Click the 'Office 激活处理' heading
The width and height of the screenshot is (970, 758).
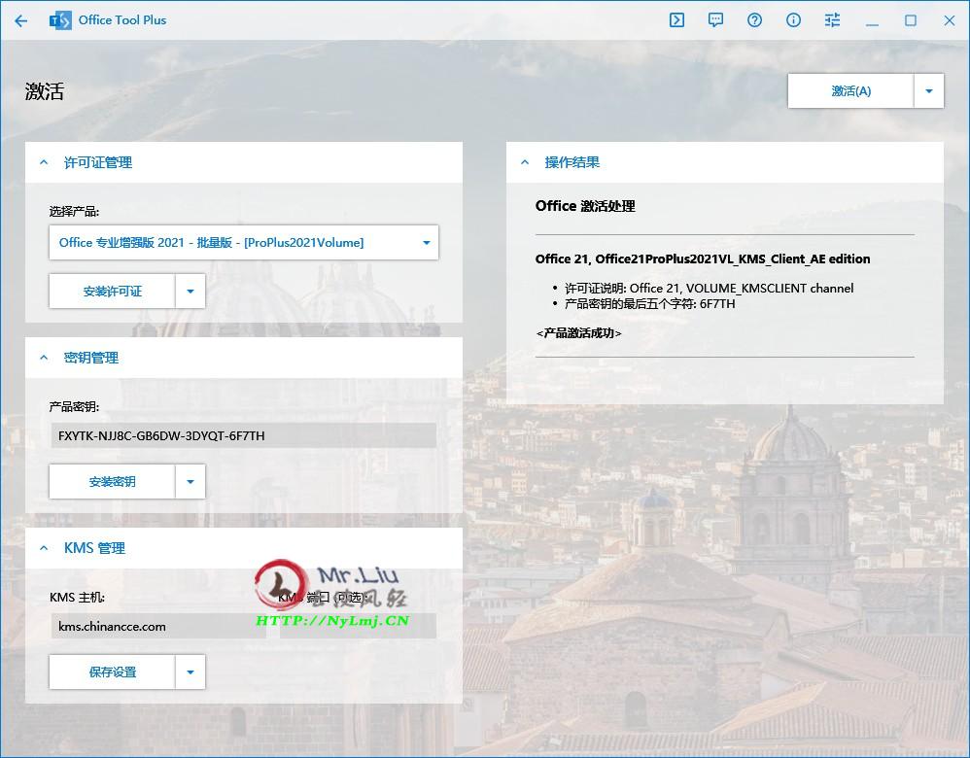[x=585, y=206]
